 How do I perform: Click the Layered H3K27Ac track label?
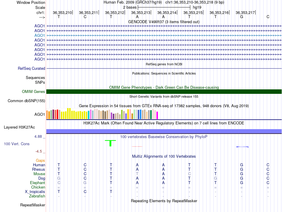click(x=19, y=127)
